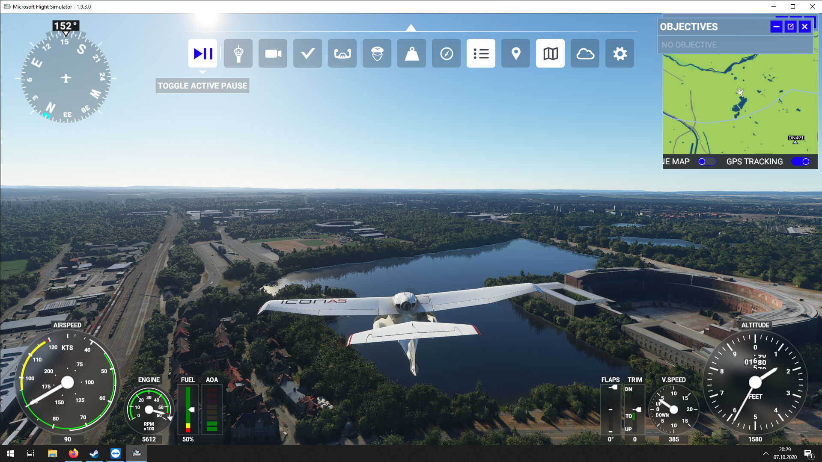Click the engine RPM value 5612
The height and width of the screenshot is (462, 822).
[x=149, y=439]
